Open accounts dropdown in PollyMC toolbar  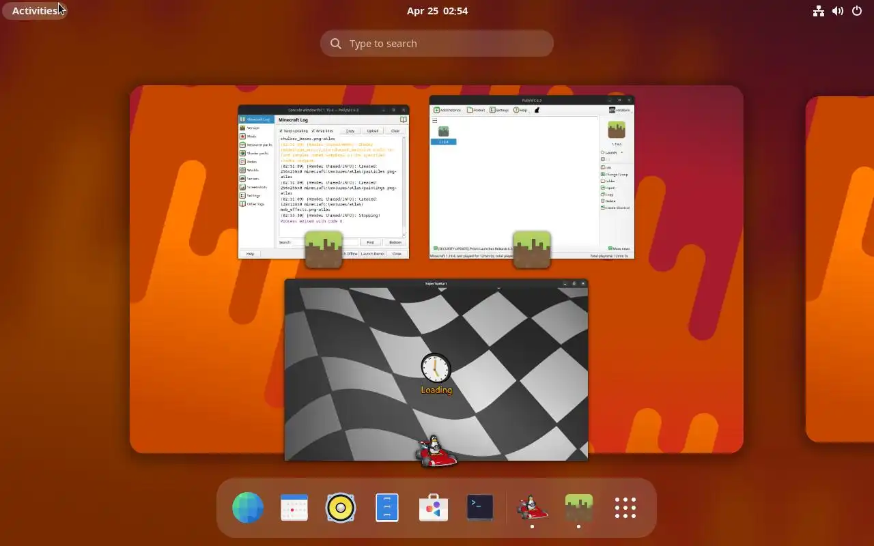coord(619,110)
